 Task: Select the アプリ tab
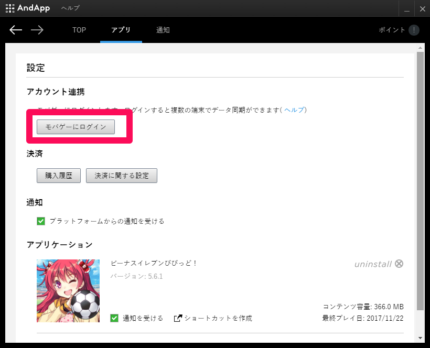click(121, 30)
